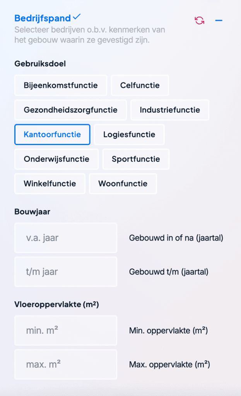241x396 pixels.
Task: Focus the 'max. m²' input box
Action: 66,364
